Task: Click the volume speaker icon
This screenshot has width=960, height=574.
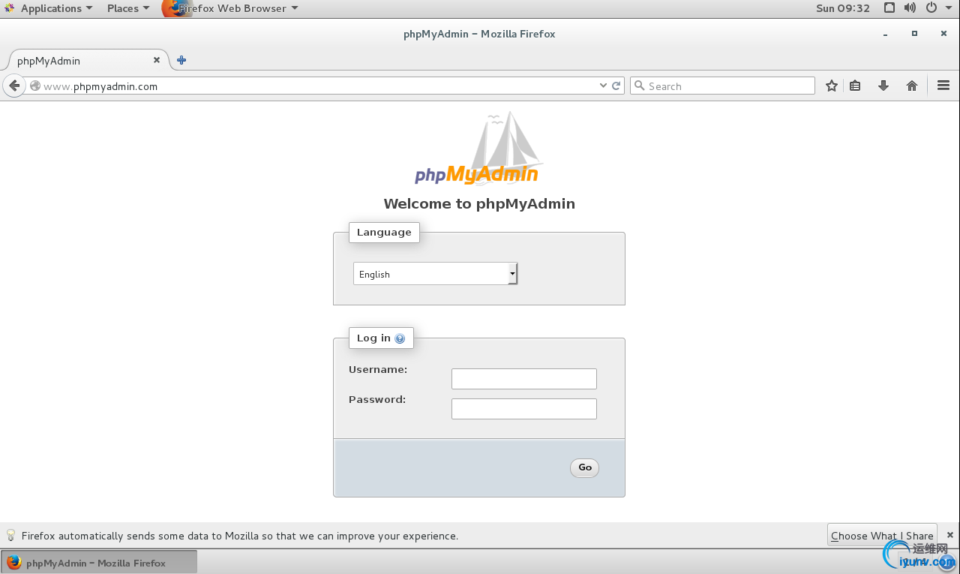Action: (x=910, y=8)
